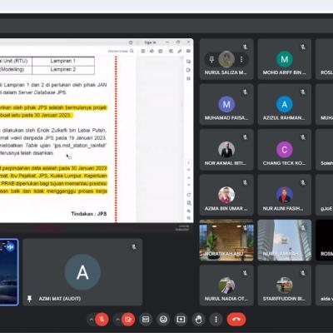Viewport: 333px width, 333px height.
Task: Open the three-dot More options in call bar
Action: pyautogui.click(x=216, y=320)
